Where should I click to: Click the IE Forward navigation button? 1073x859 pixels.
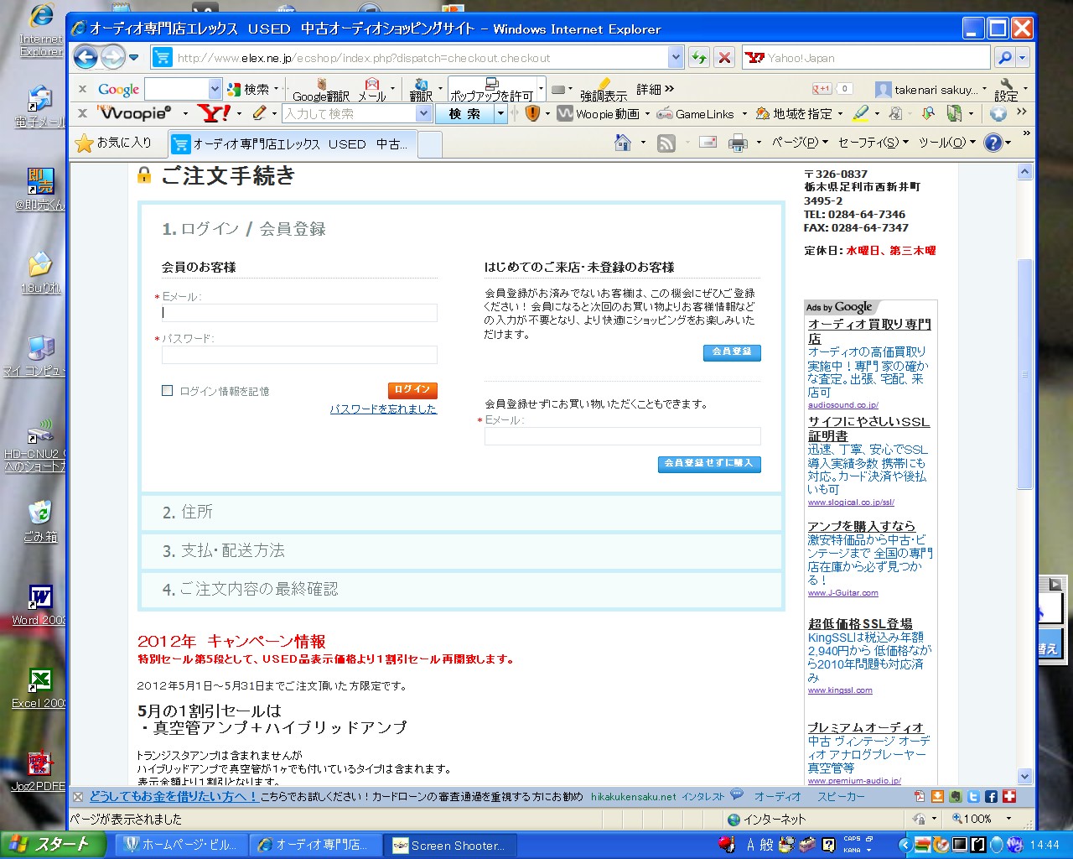tap(112, 57)
